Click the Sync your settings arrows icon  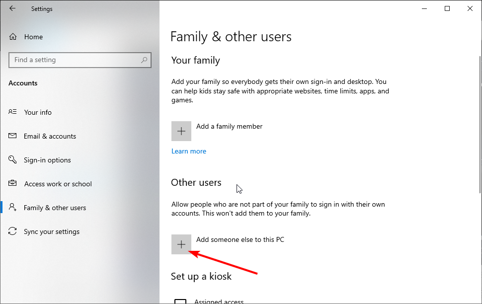click(12, 231)
